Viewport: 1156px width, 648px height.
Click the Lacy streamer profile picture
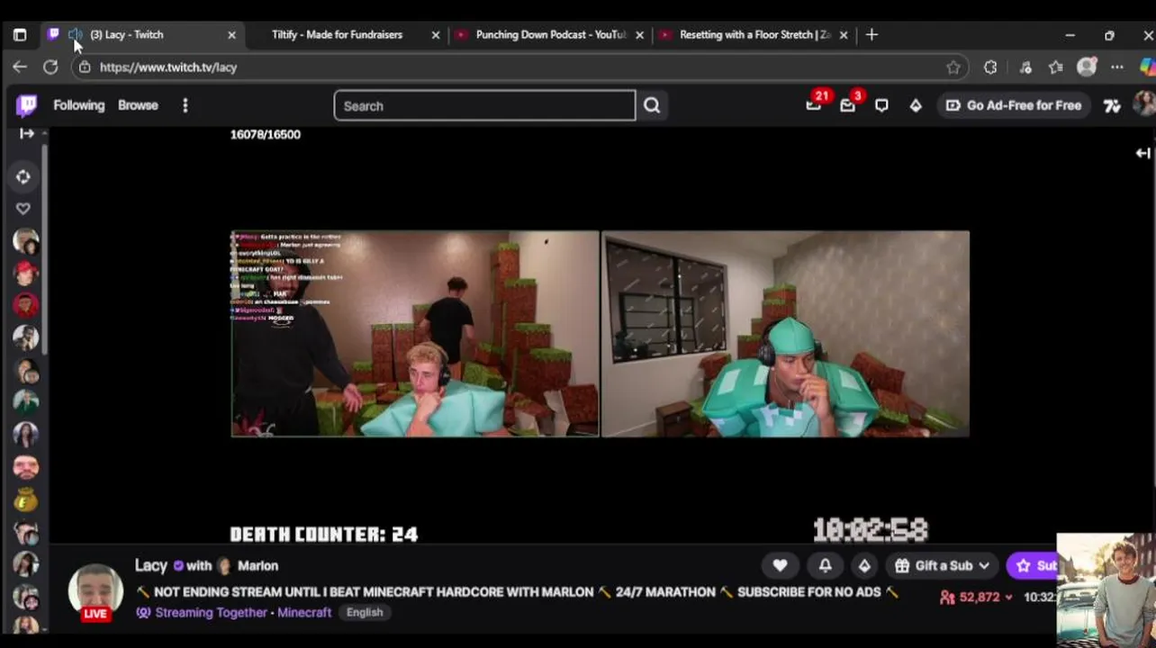(95, 590)
